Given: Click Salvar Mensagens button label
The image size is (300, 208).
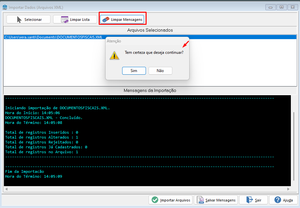Looking at the screenshot, I should (x=221, y=200).
